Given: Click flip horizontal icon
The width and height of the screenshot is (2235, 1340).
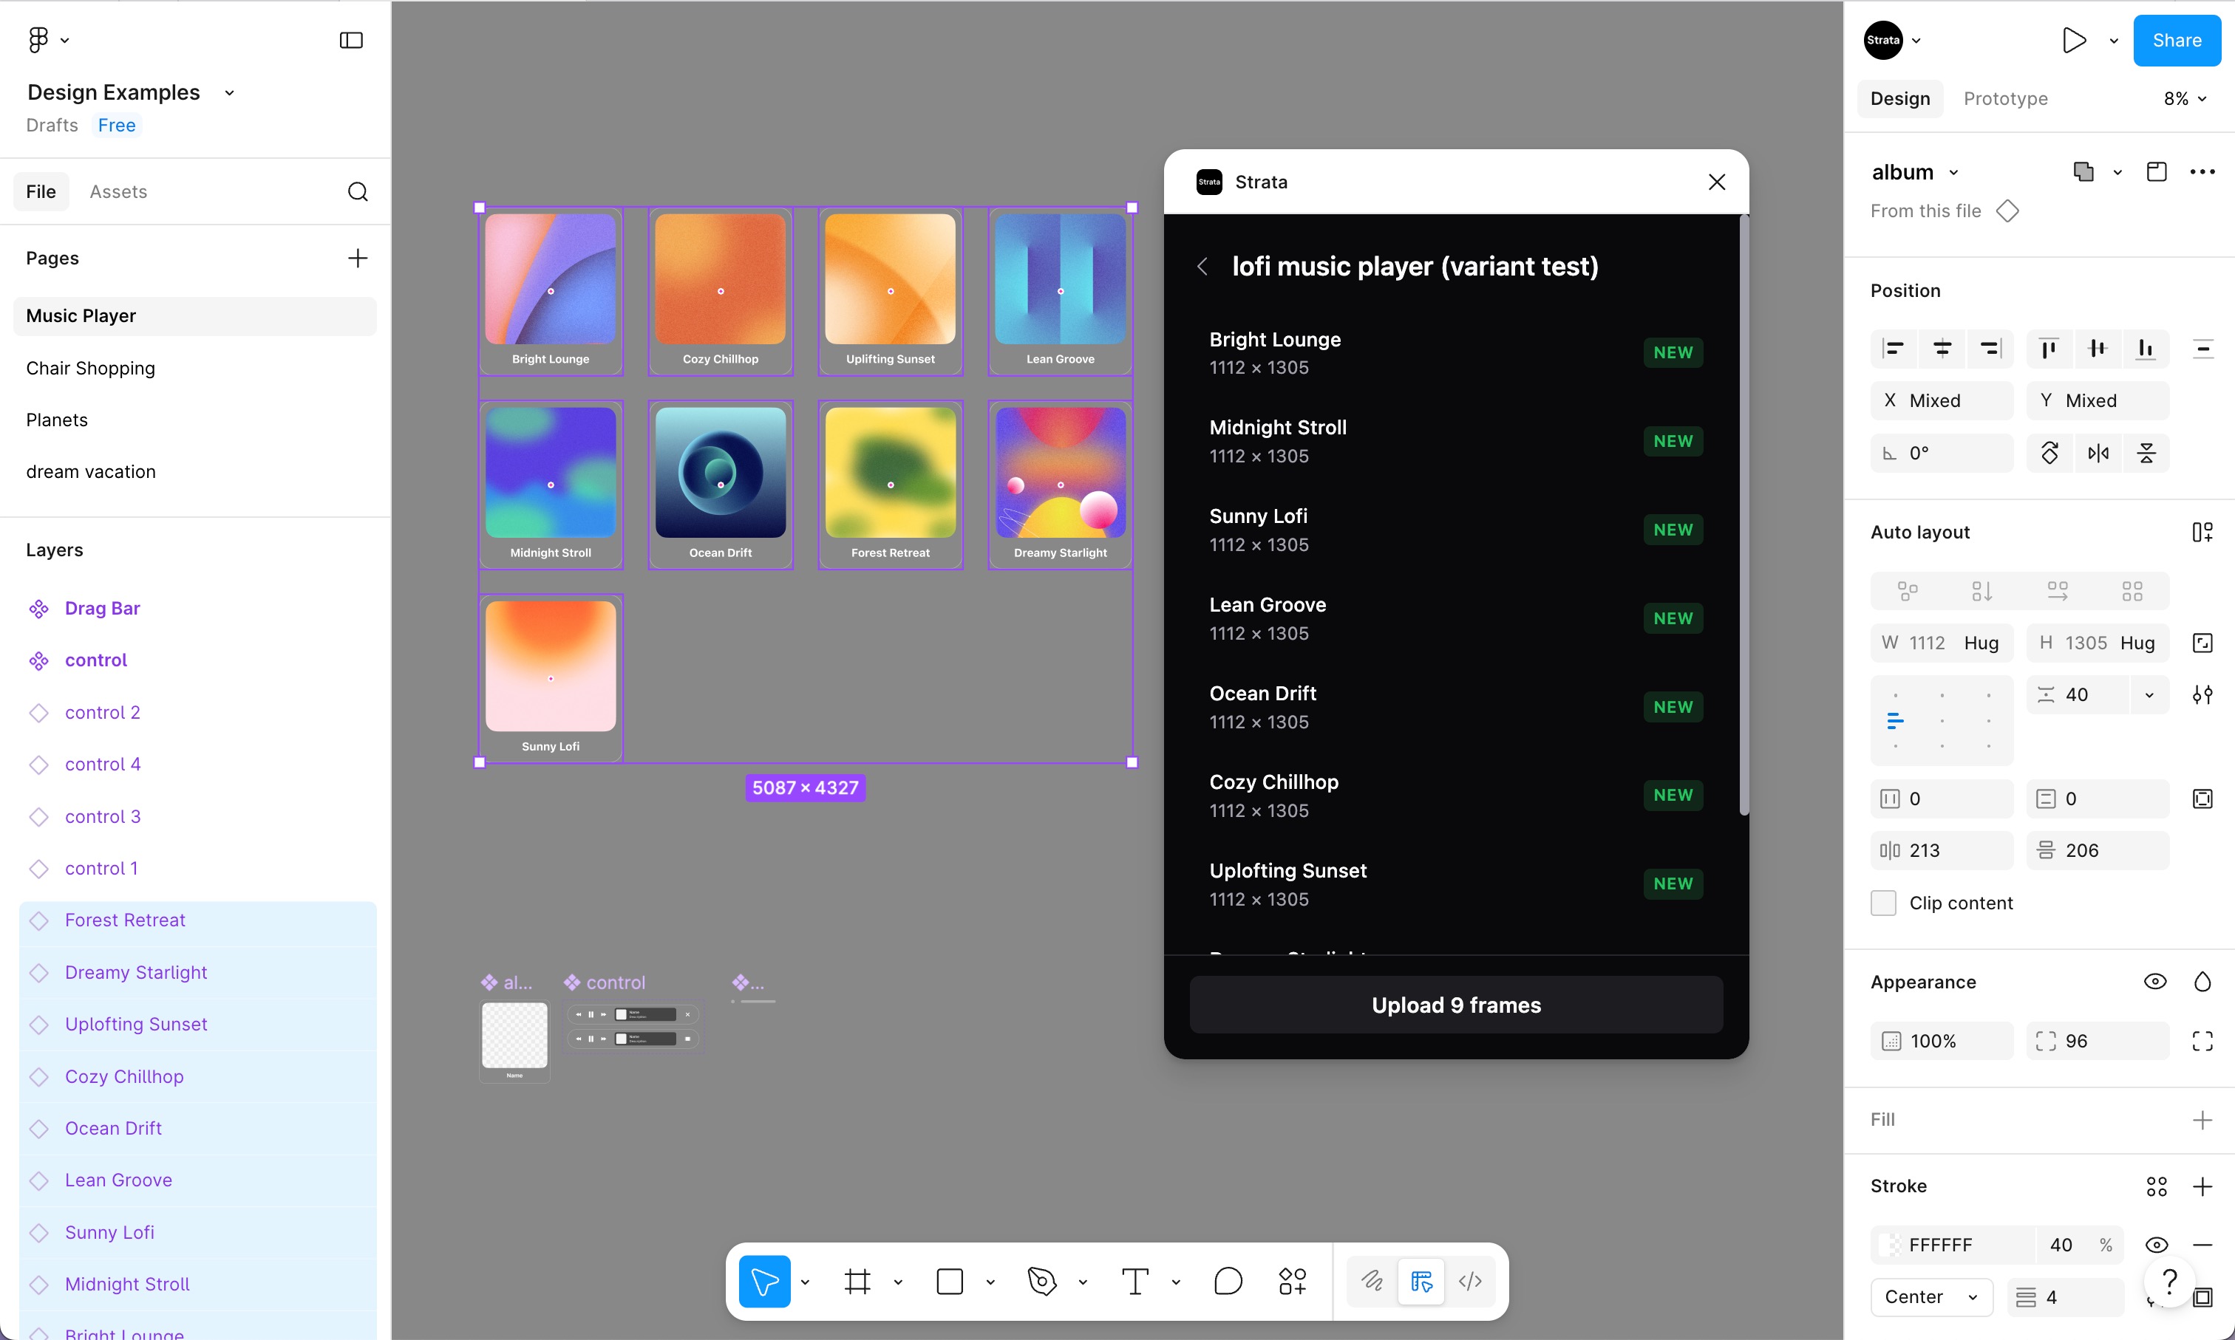Looking at the screenshot, I should 2098,454.
